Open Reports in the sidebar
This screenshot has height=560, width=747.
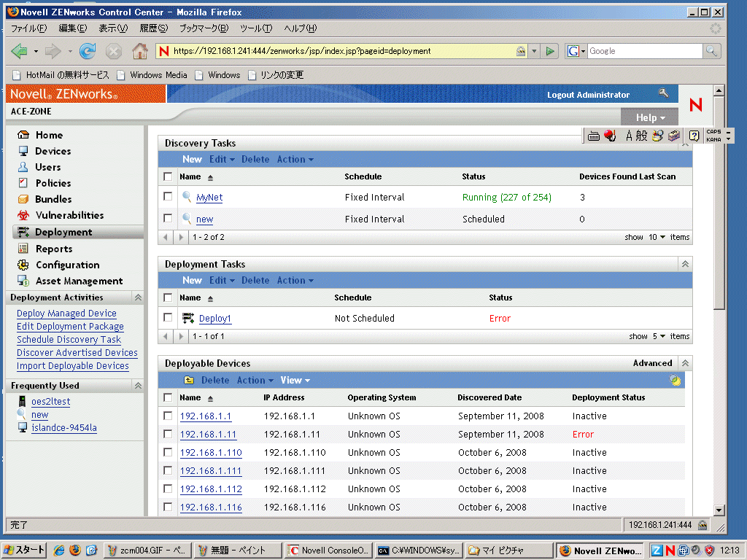coord(54,249)
